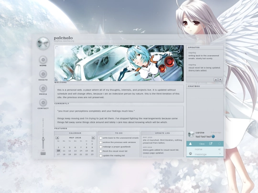258x193 pixels.
Task: Click the Cbox link in chatbox
Action: (202, 144)
